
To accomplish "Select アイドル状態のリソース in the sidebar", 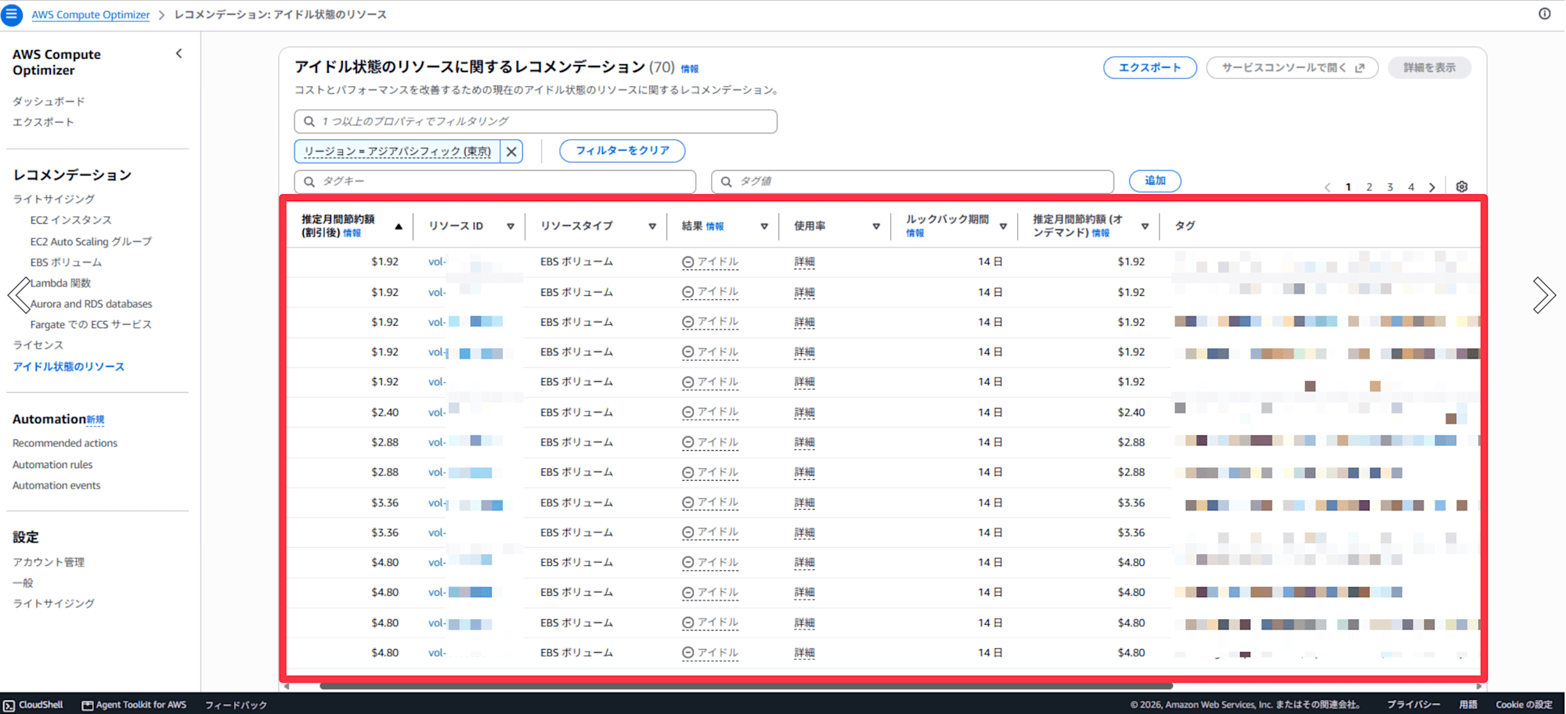I will (x=68, y=366).
